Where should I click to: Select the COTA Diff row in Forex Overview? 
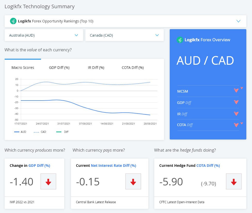click(208, 125)
